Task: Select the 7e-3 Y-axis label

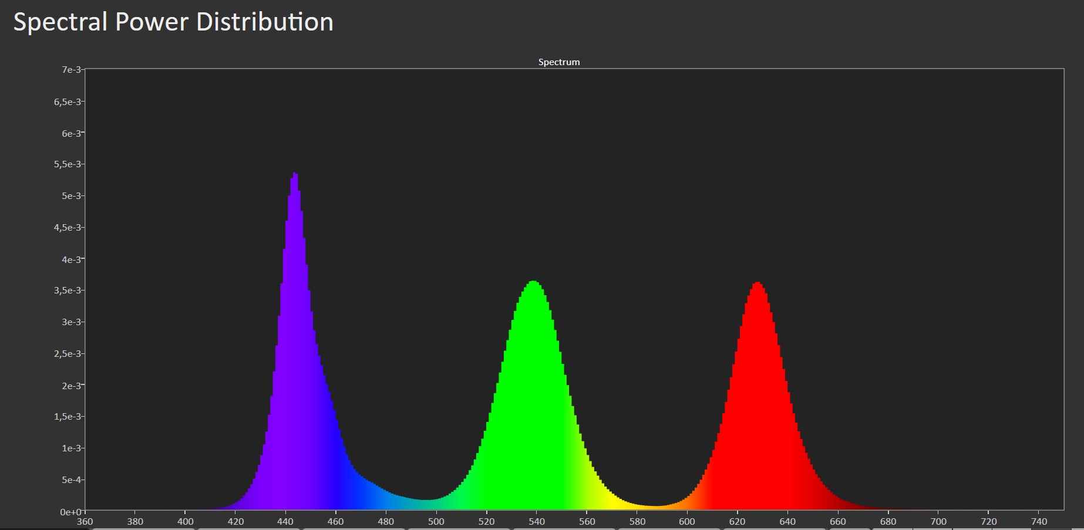Action: click(x=71, y=70)
